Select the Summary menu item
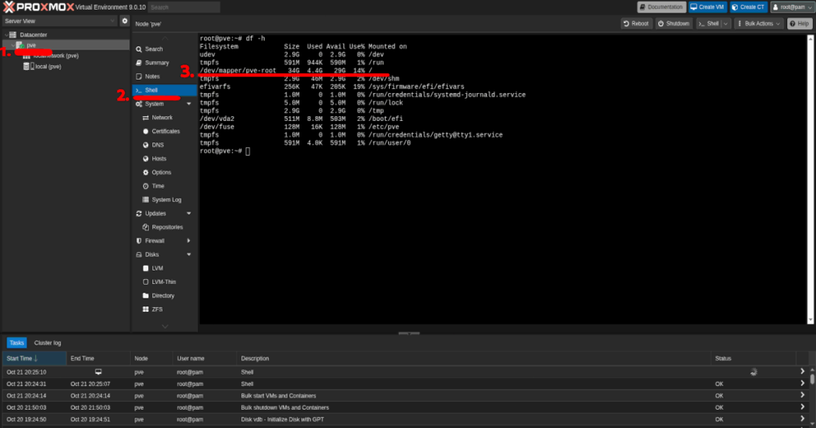Image resolution: width=816 pixels, height=428 pixels. click(156, 63)
